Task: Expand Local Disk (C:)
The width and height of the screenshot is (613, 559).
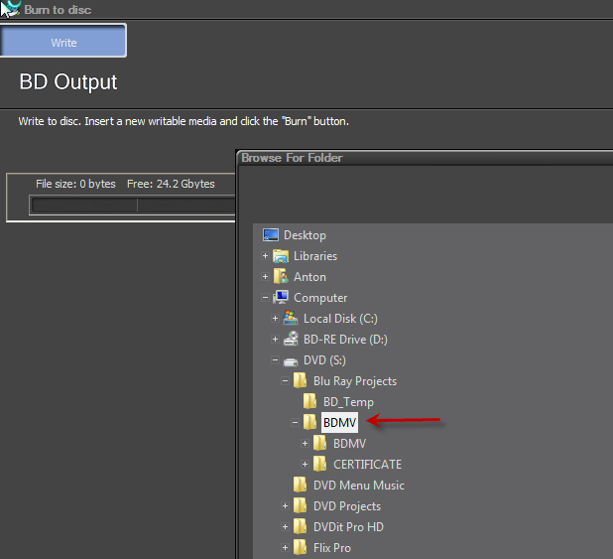Action: pos(275,319)
